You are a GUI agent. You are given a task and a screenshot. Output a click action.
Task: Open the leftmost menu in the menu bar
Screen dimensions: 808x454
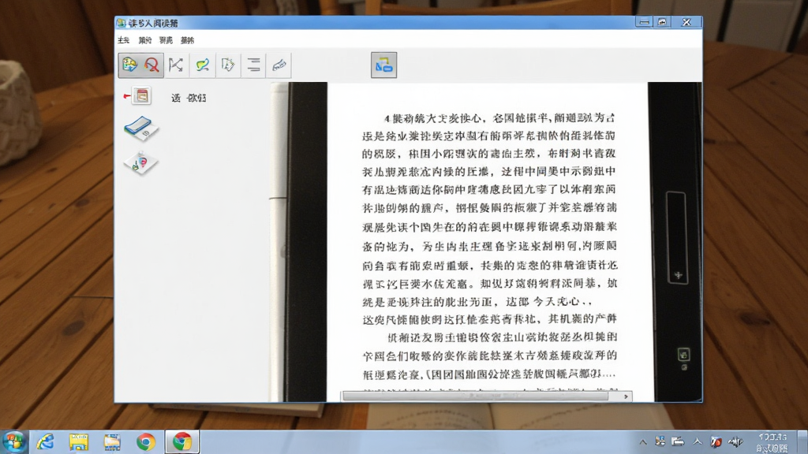coord(124,40)
